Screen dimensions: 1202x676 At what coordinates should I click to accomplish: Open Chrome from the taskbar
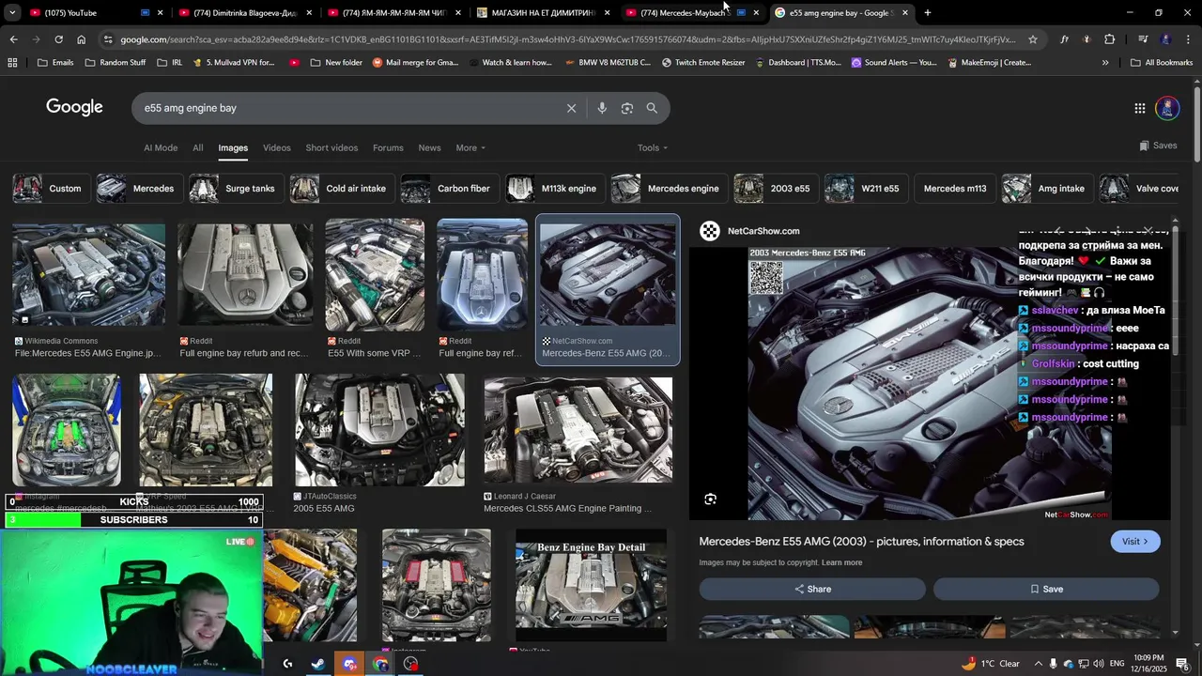click(380, 664)
